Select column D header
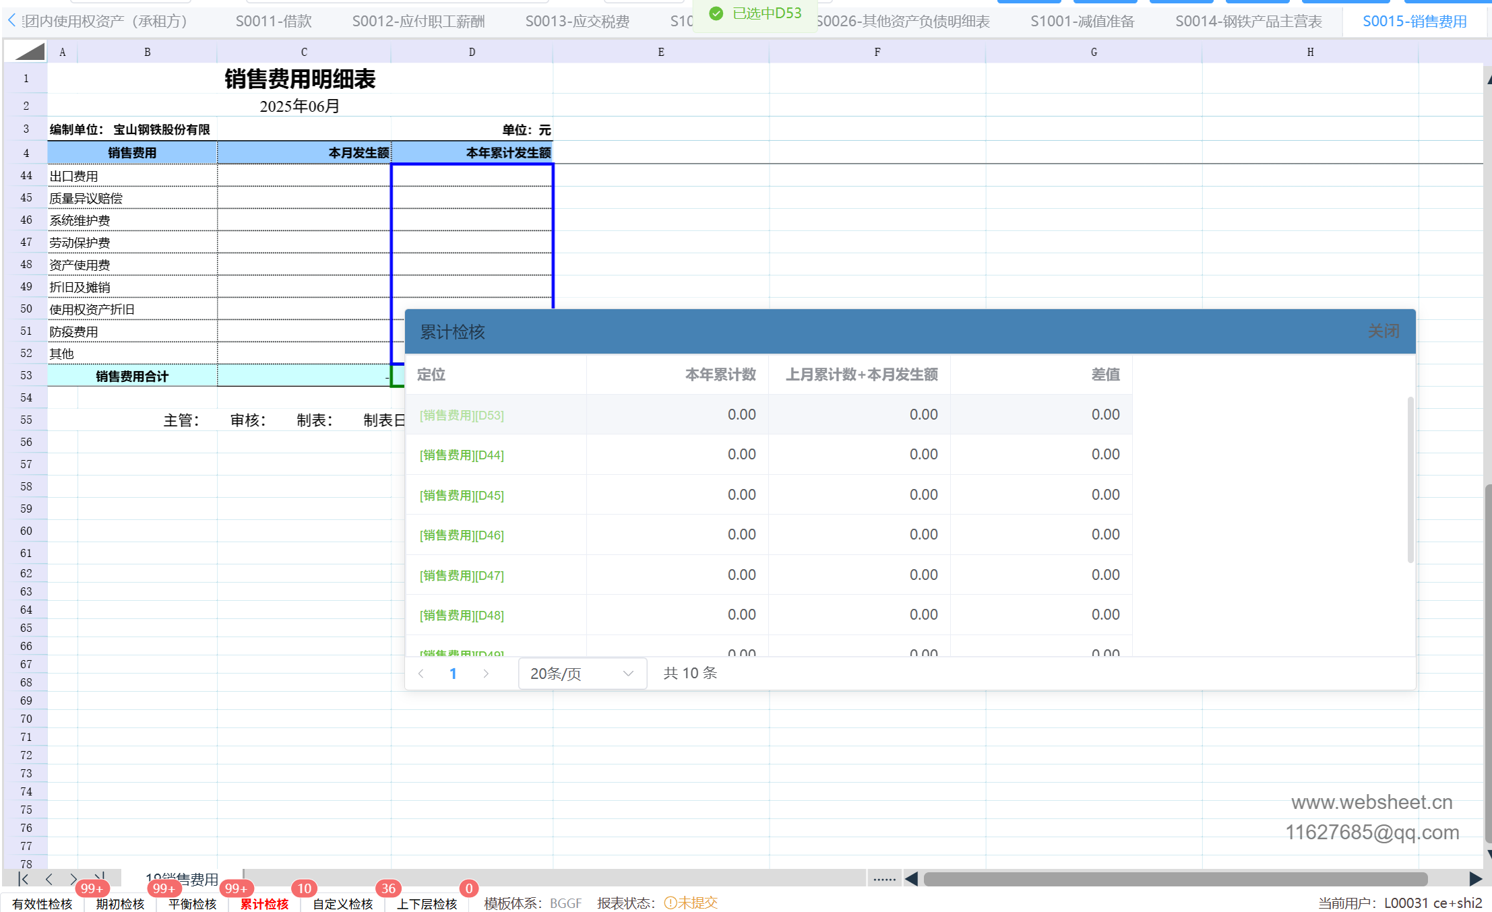Viewport: 1492px width, 912px height. [x=472, y=52]
